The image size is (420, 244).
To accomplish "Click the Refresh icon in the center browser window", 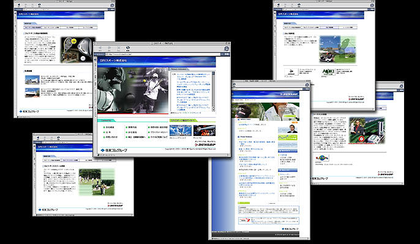I will [x=128, y=48].
